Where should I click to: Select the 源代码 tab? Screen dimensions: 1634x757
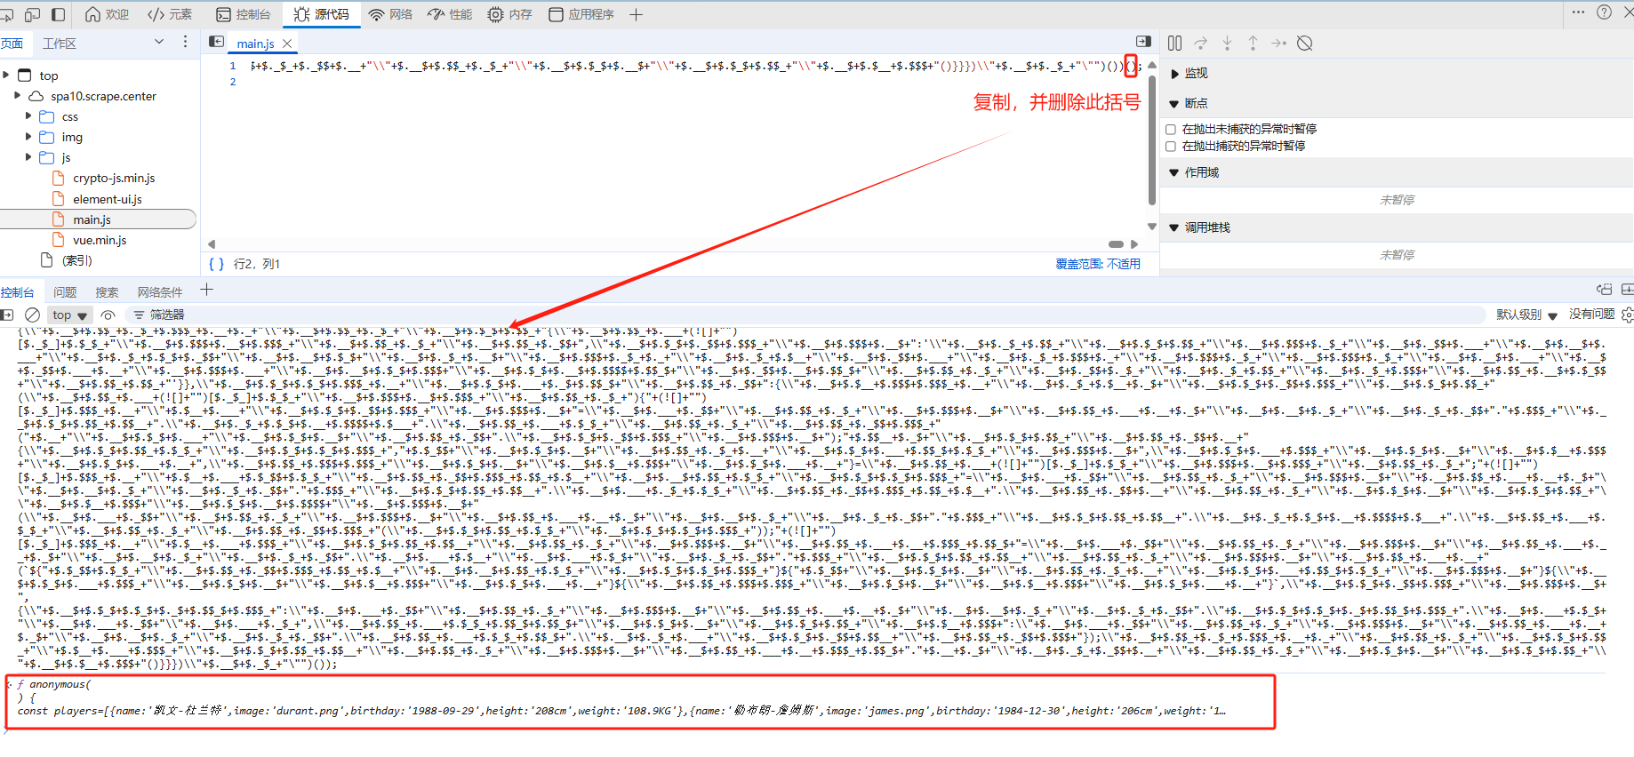[321, 14]
